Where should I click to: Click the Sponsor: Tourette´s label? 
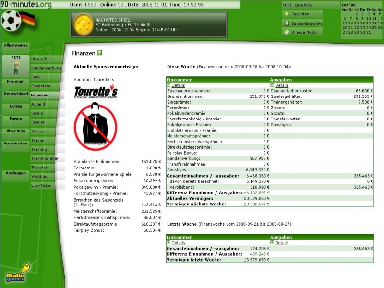point(94,80)
